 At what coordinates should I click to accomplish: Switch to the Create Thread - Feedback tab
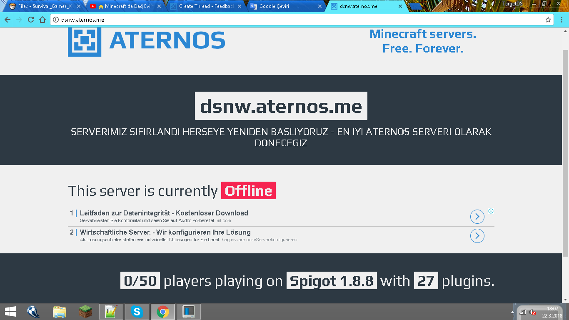[205, 6]
